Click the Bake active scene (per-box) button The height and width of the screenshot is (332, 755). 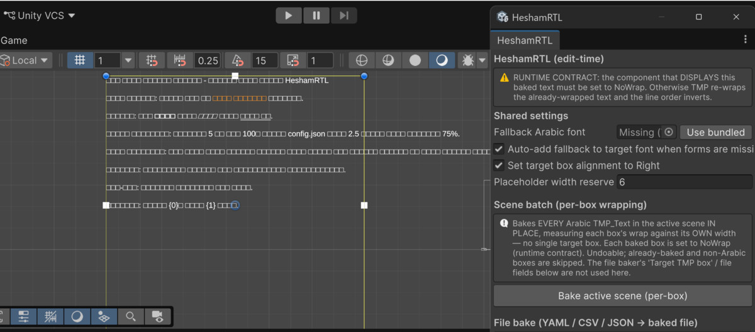tap(623, 296)
